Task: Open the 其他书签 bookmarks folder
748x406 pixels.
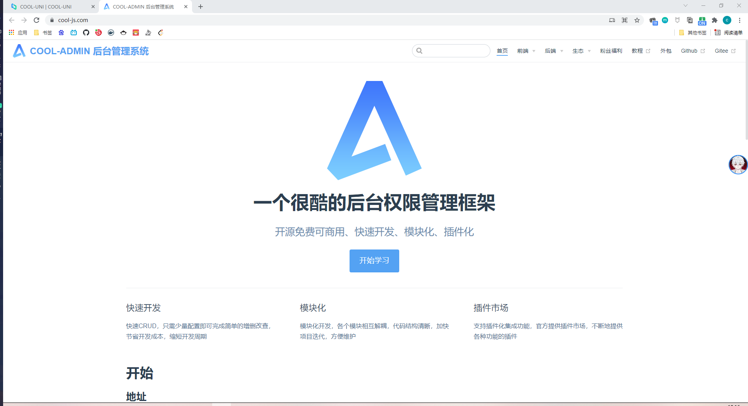Action: coord(693,33)
